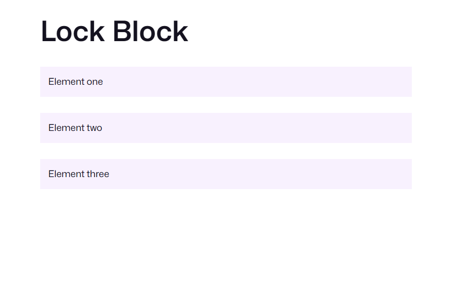Click the word "Element" in the second block
The width and height of the screenshot is (457, 304).
coord(66,128)
